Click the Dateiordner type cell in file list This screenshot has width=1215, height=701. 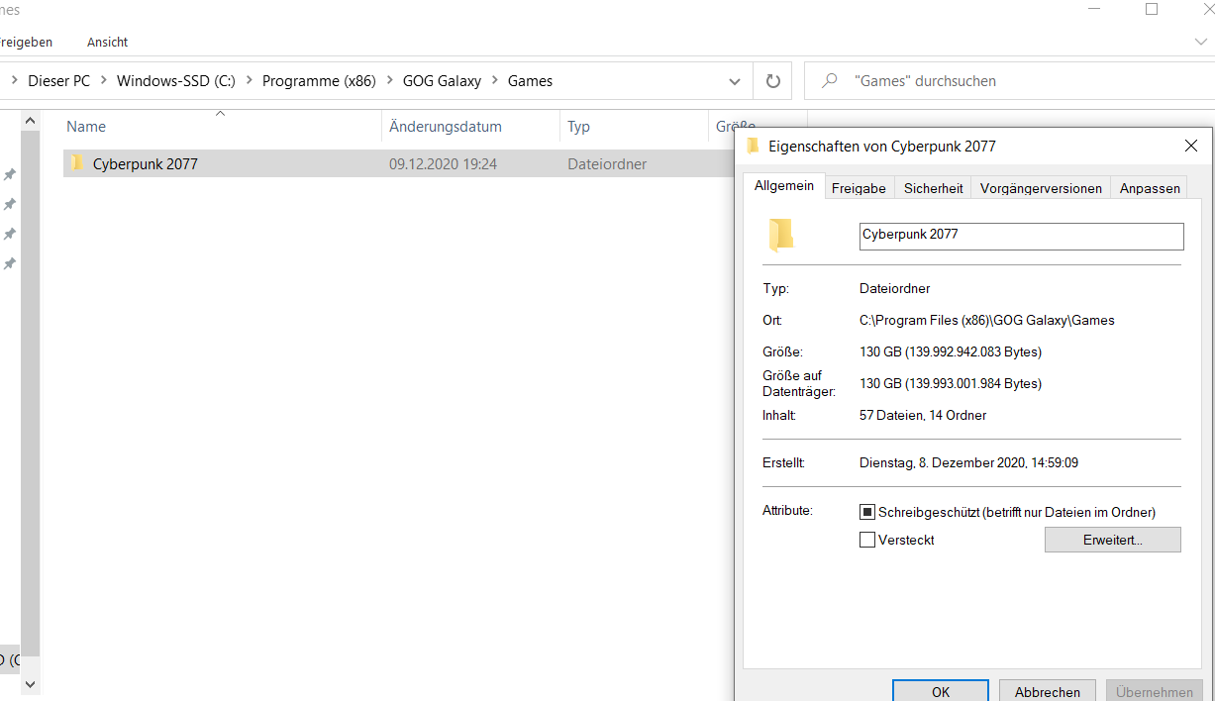pyautogui.click(x=607, y=164)
